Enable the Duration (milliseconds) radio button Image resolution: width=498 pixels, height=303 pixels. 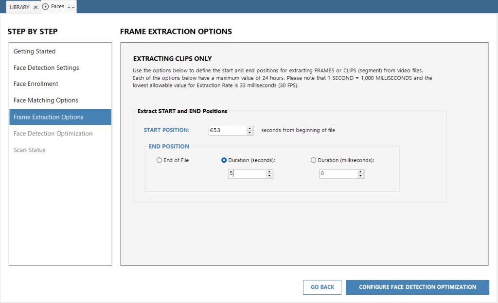pyautogui.click(x=313, y=160)
